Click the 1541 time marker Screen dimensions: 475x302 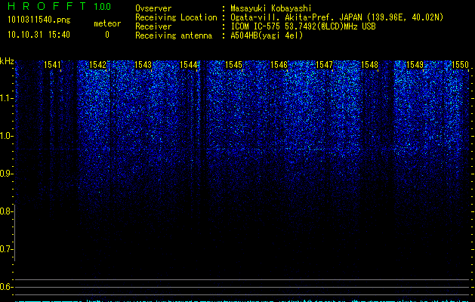tap(52, 65)
